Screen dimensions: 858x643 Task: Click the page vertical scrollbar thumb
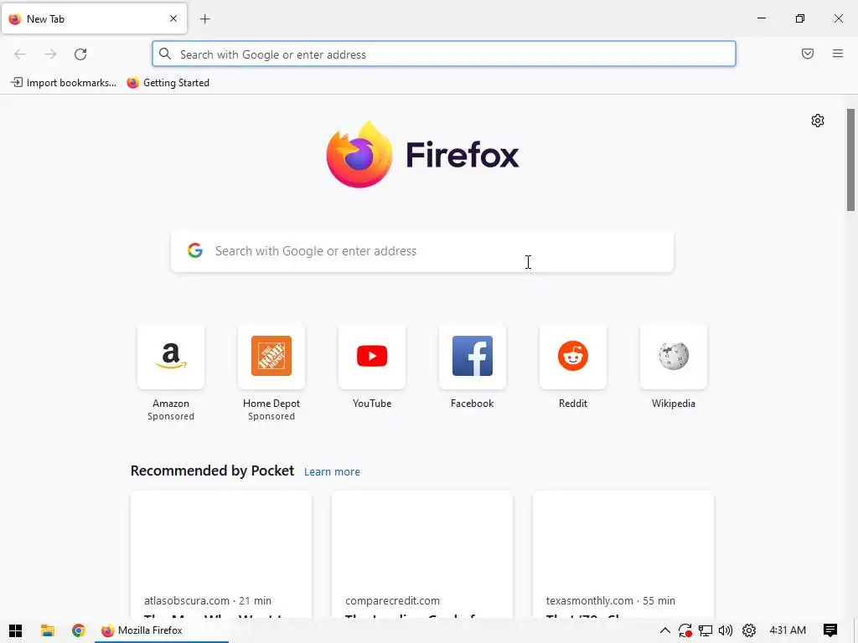[x=851, y=160]
